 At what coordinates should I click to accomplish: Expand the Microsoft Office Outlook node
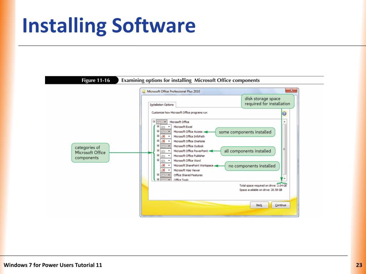click(158, 146)
